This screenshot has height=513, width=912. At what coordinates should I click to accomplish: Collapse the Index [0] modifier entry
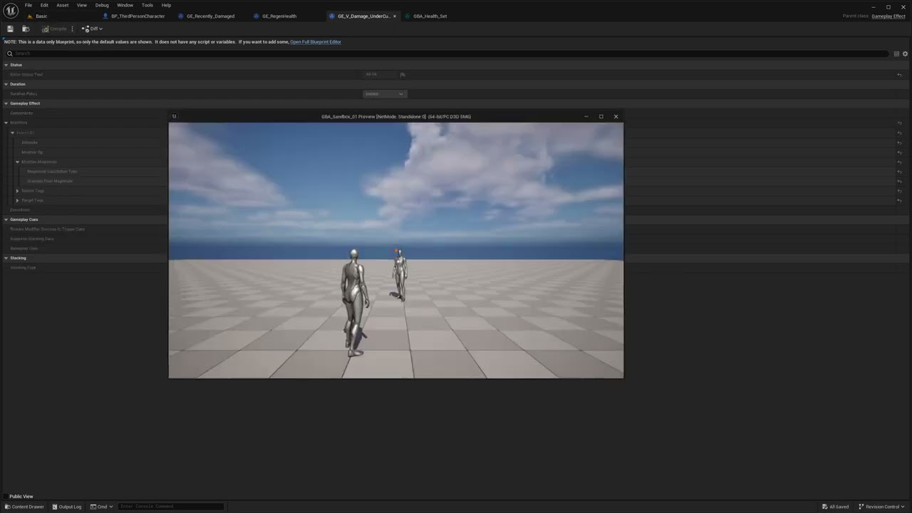[x=12, y=133]
